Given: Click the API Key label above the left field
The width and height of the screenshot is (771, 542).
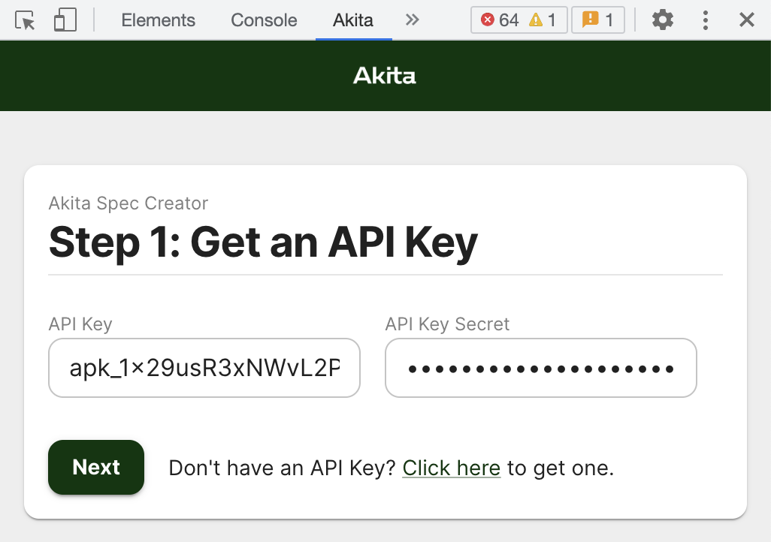Looking at the screenshot, I should tap(80, 324).
